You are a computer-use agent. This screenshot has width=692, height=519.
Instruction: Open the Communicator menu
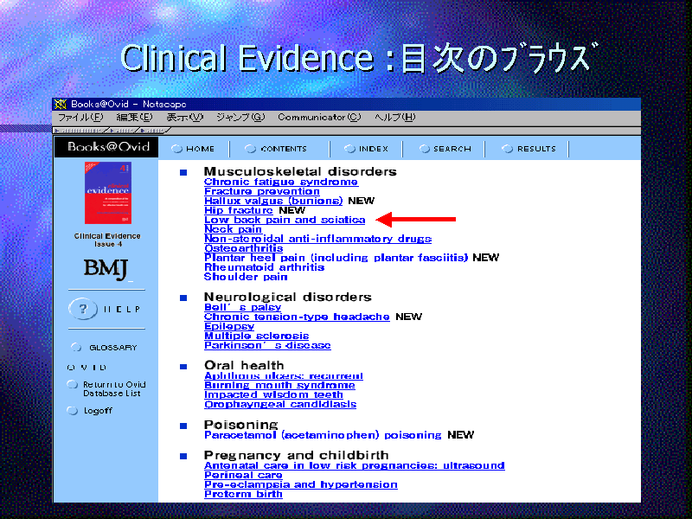click(318, 118)
